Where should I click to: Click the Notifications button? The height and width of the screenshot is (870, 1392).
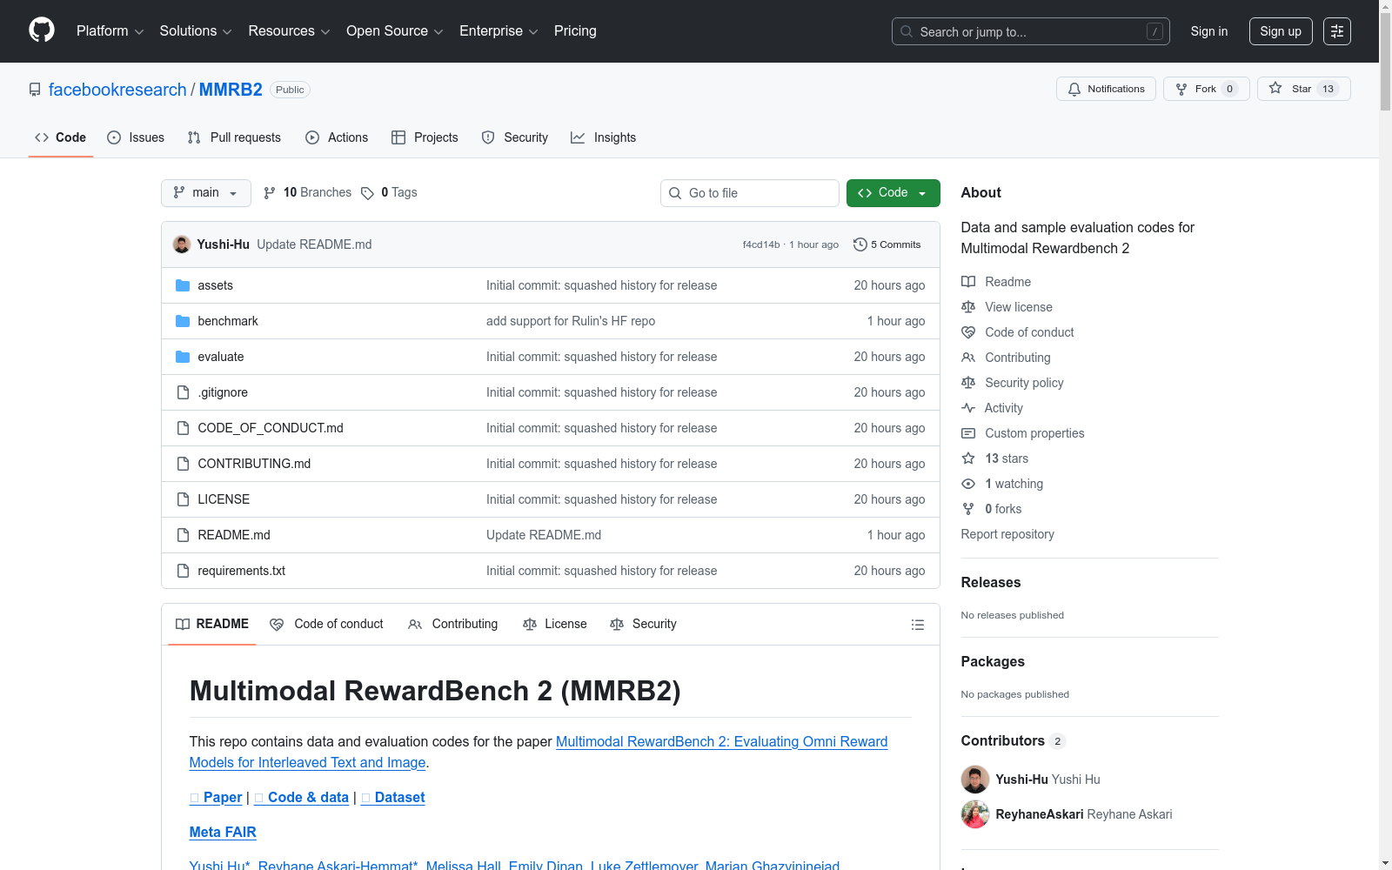[x=1106, y=89]
